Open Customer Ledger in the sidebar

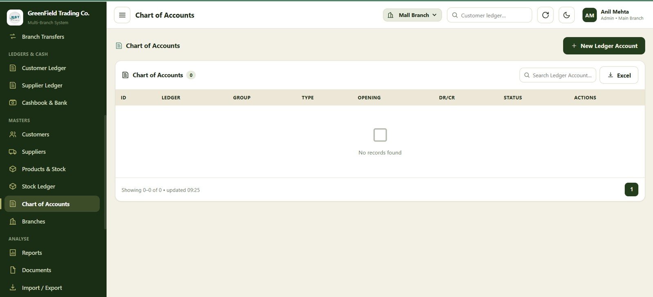[x=52, y=68]
